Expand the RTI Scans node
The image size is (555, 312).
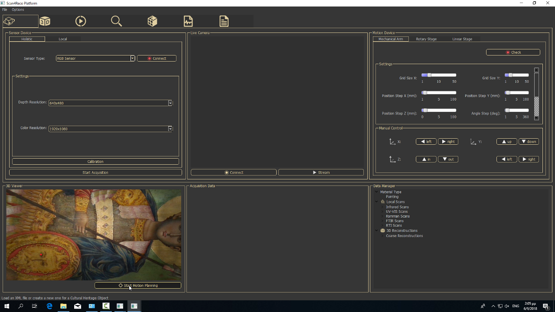[382, 226]
